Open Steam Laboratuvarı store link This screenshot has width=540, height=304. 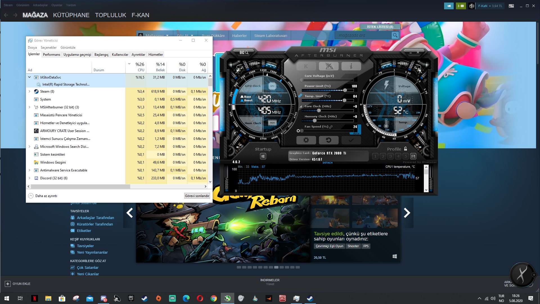click(271, 36)
